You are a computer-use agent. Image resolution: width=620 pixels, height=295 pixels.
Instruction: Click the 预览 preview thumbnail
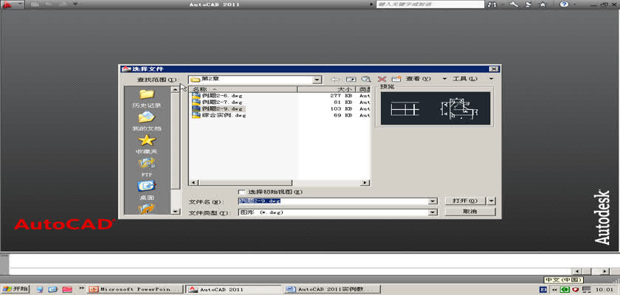pyautogui.click(x=435, y=108)
